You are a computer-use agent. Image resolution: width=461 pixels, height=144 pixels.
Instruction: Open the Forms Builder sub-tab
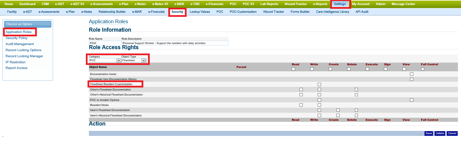click(300, 12)
